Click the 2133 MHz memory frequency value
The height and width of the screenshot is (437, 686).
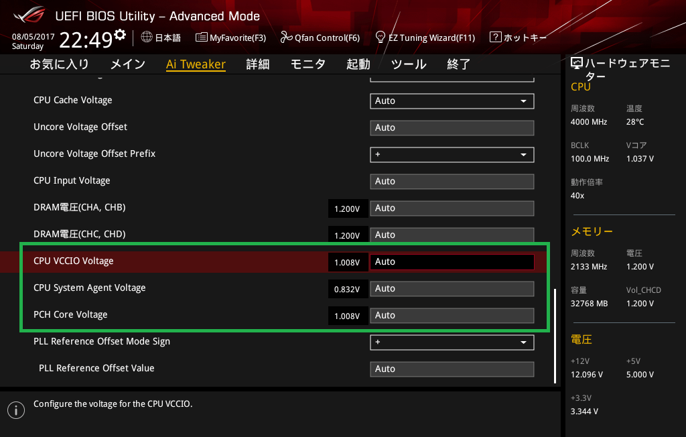(x=589, y=267)
